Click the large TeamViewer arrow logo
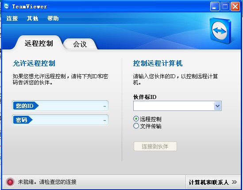Screen dimensions: 243x190 pos(220,30)
